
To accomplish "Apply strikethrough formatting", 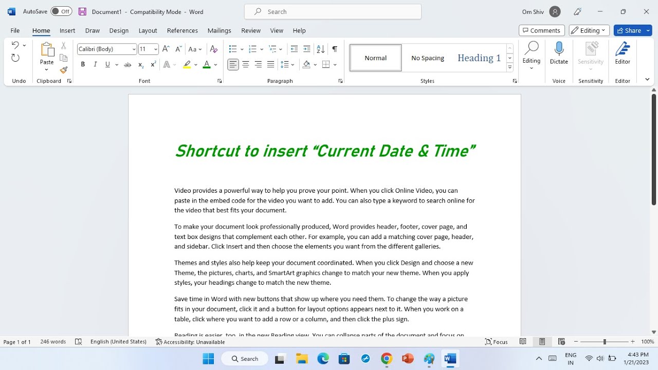I will pyautogui.click(x=127, y=65).
